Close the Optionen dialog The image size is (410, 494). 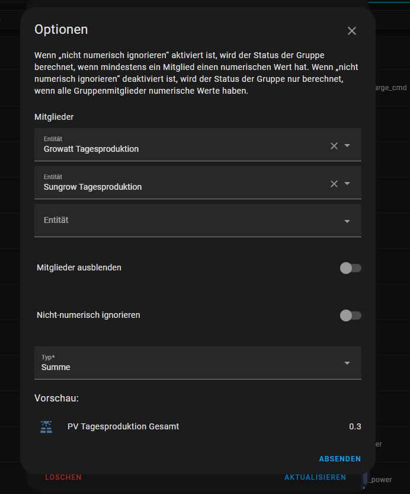click(352, 31)
